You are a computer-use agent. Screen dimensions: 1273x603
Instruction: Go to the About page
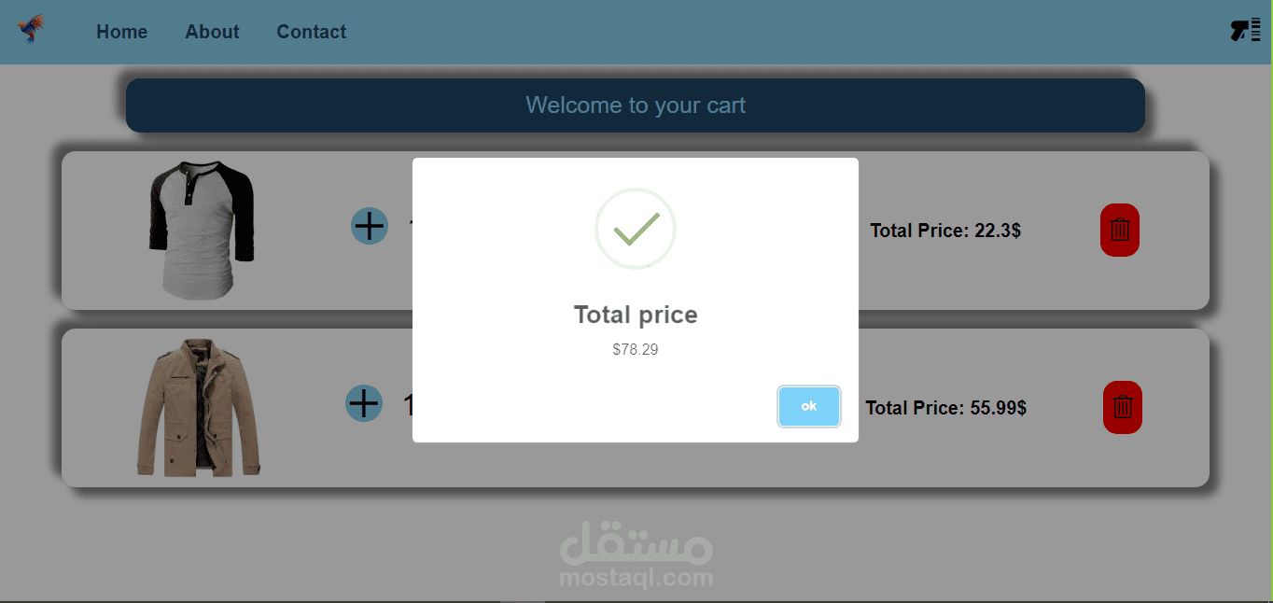tap(212, 32)
